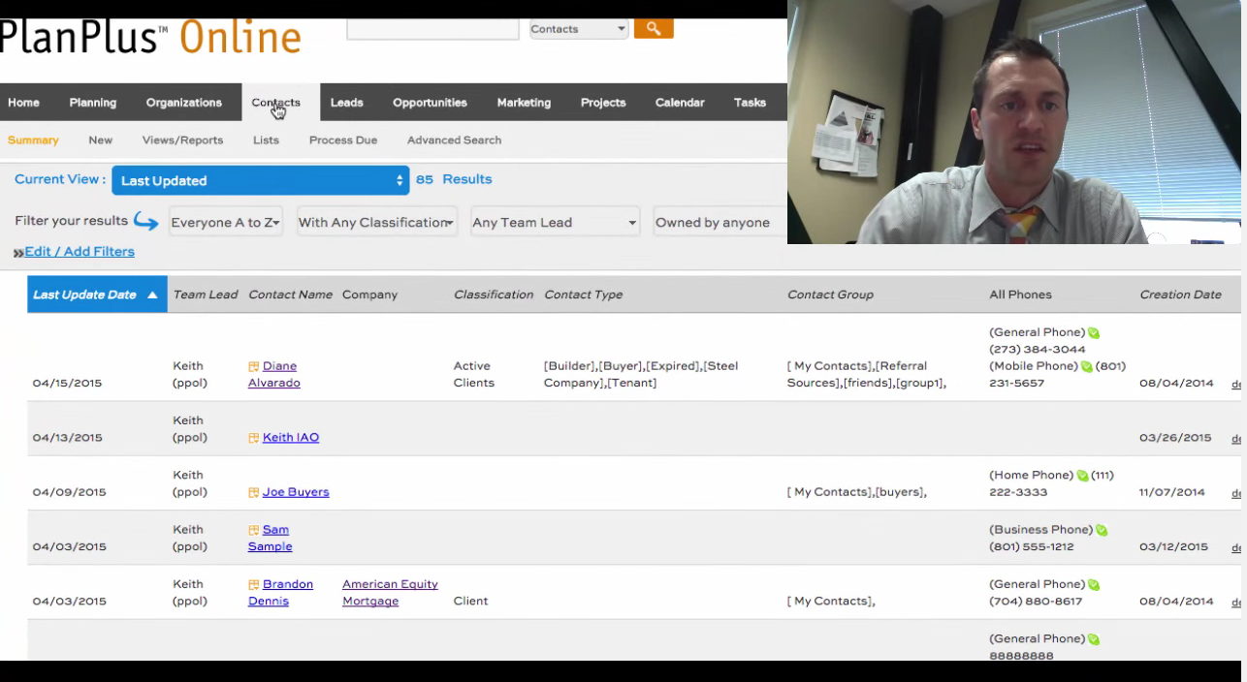Click the Active Clients classification cell
The width and height of the screenshot is (1247, 682).
[474, 375]
